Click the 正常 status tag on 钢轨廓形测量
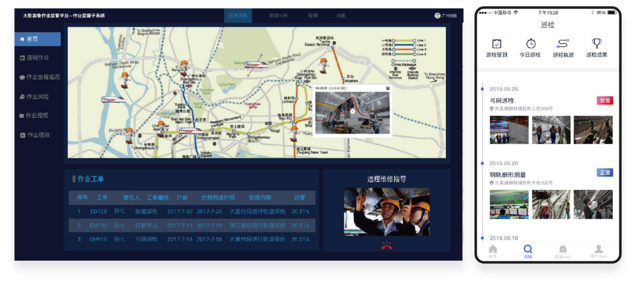The height and width of the screenshot is (286, 636). tap(605, 173)
